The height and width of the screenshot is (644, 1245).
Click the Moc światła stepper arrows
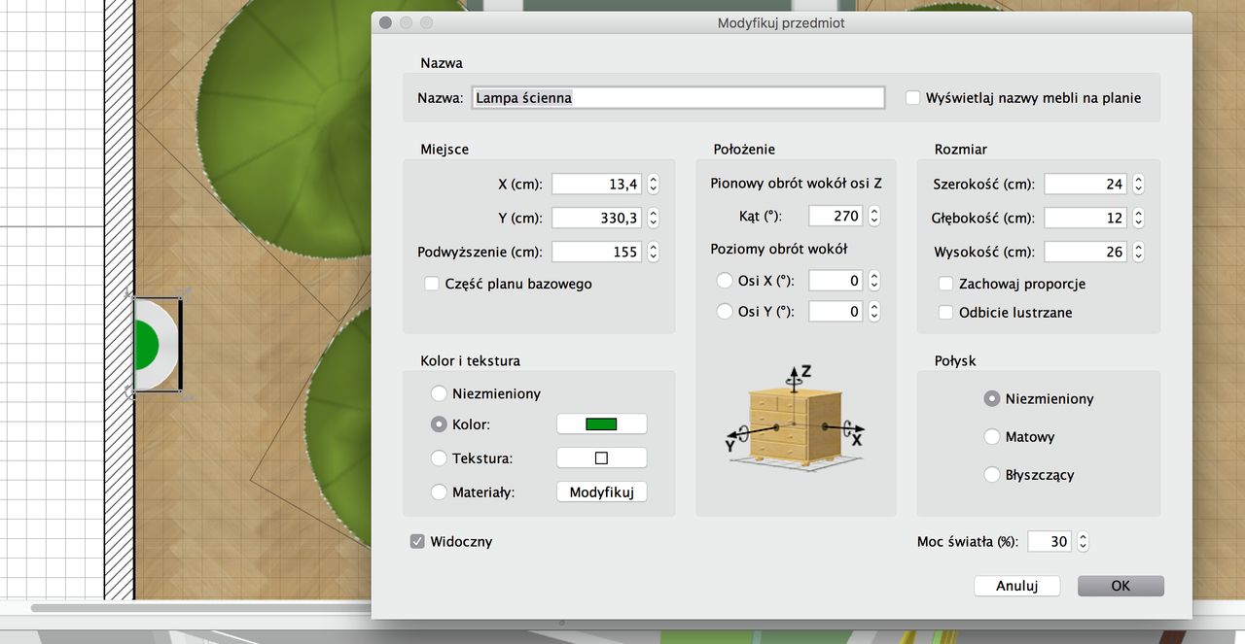(1083, 541)
